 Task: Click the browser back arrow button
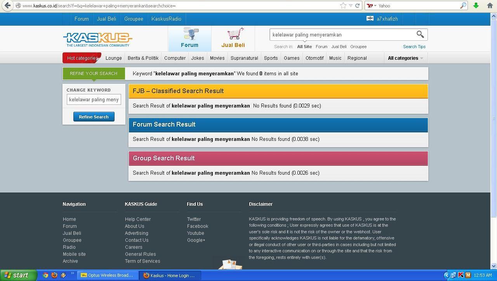(7, 5)
